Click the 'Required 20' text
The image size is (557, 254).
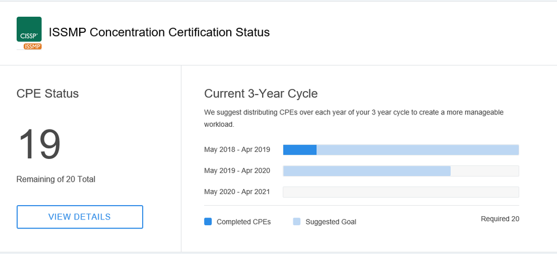(500, 219)
